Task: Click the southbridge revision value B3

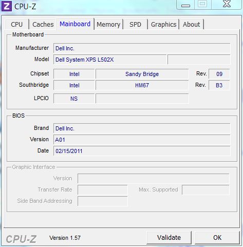Action: pos(219,85)
